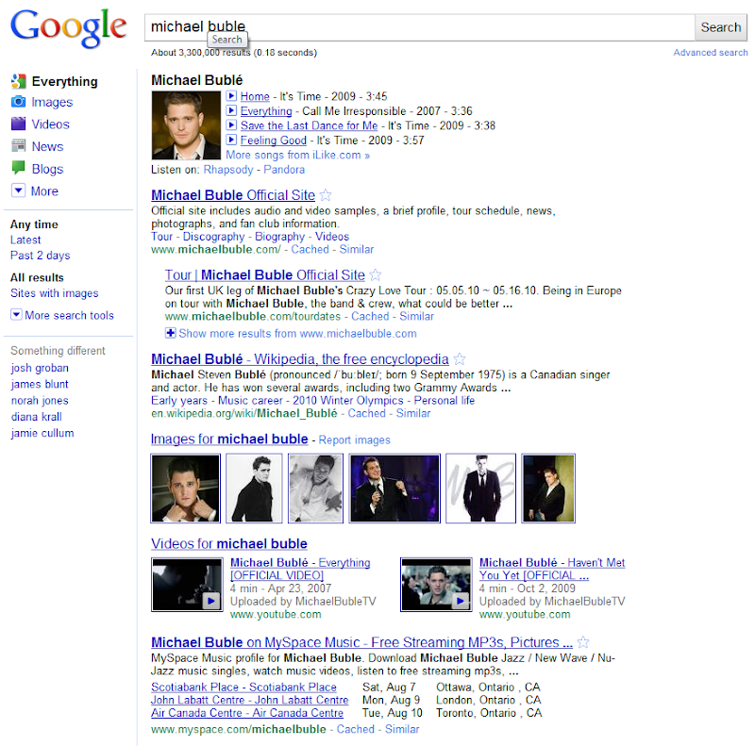Click the Blogs green speech icon
This screenshot has width=755, height=746.
pos(18,168)
